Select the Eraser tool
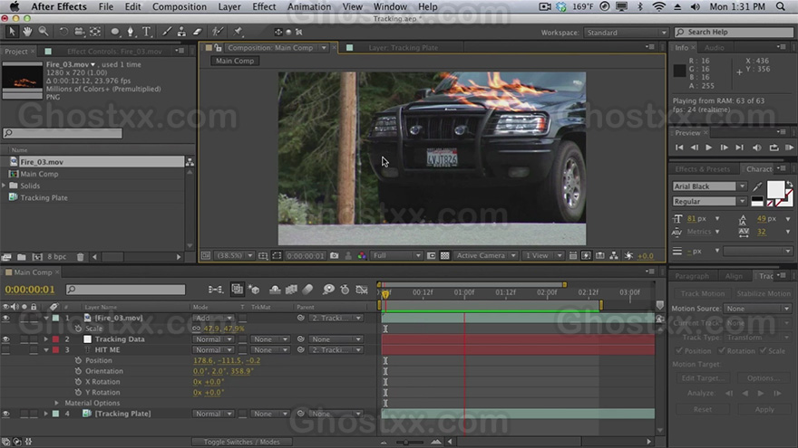The height and width of the screenshot is (448, 798). tap(198, 32)
